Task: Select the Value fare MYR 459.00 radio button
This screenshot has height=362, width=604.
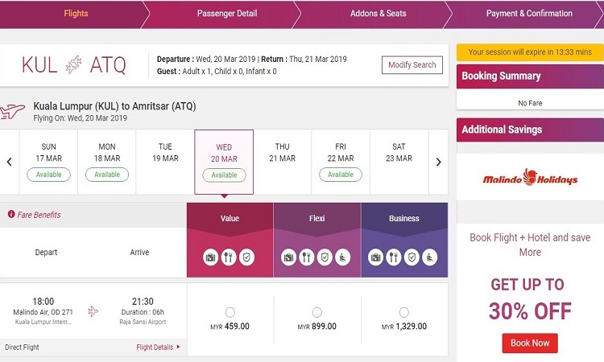Action: click(x=230, y=312)
